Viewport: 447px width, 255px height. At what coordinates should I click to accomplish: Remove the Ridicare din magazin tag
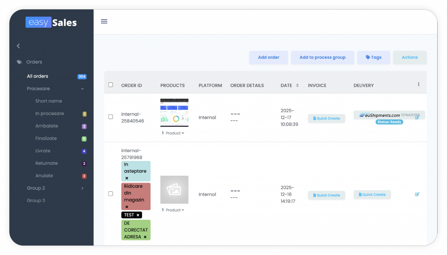(x=127, y=207)
